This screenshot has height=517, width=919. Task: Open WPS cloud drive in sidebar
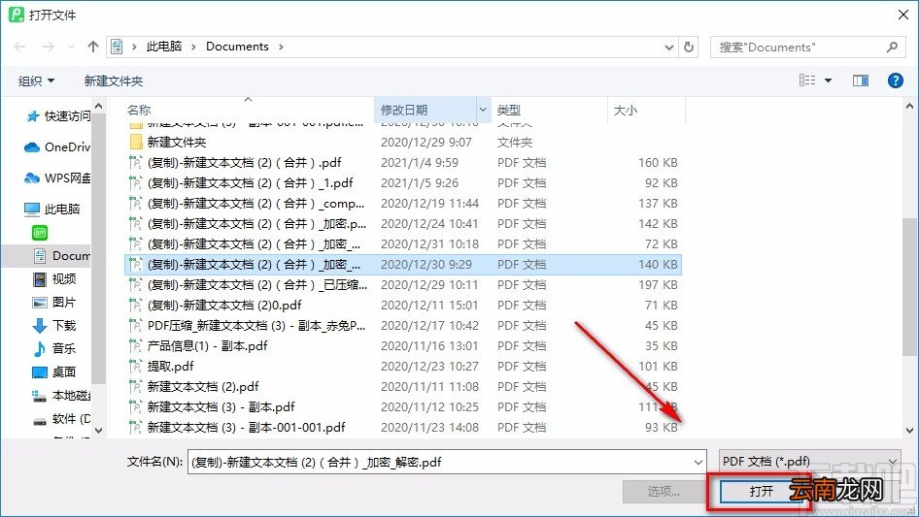tap(57, 178)
